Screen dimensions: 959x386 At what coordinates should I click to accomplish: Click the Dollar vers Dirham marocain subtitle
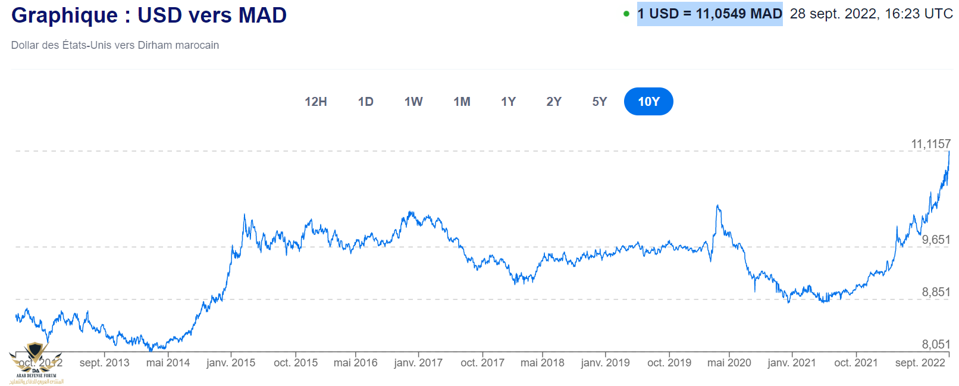115,45
